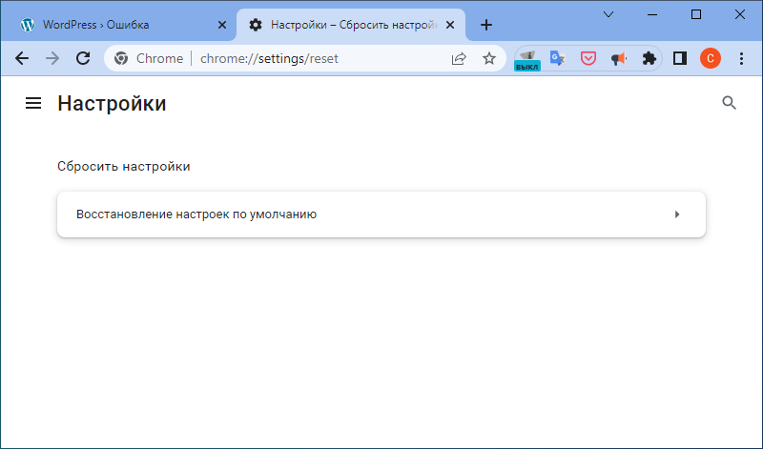Open Chrome's three-dot menu
Screen dimensions: 763x449
coord(741,58)
